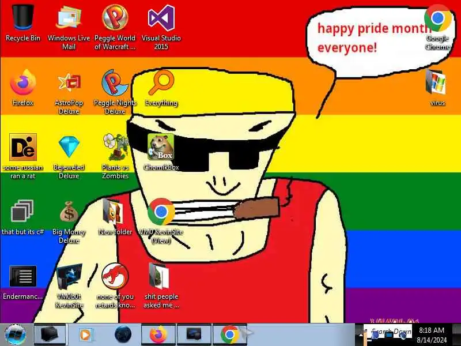Click the dark monitor taskbar button
Screen dimensions: 461x346
click(x=194, y=334)
